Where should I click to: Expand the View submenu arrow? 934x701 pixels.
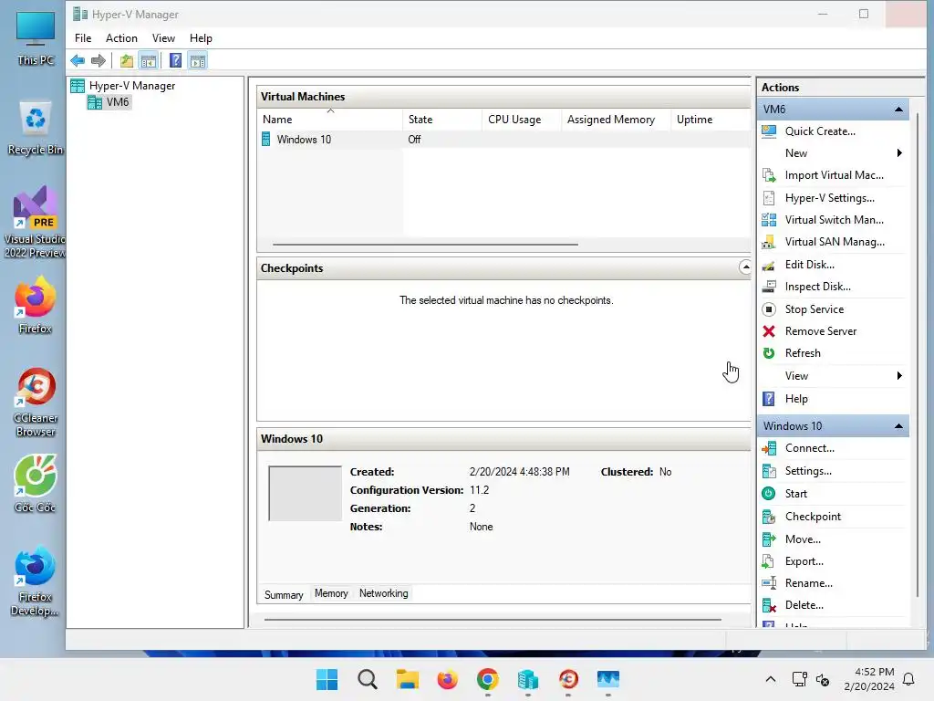click(x=899, y=376)
